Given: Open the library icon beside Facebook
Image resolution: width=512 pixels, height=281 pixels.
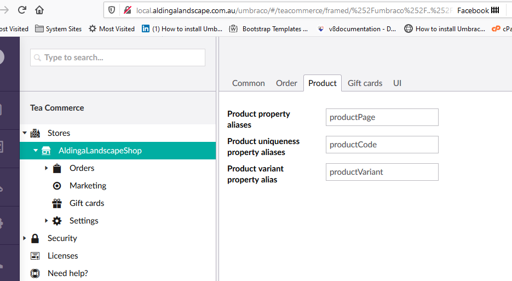Looking at the screenshot, I should 495,10.
